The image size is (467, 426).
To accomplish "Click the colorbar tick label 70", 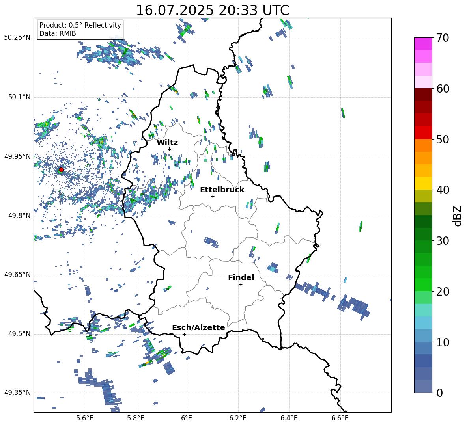I will point(443,38).
